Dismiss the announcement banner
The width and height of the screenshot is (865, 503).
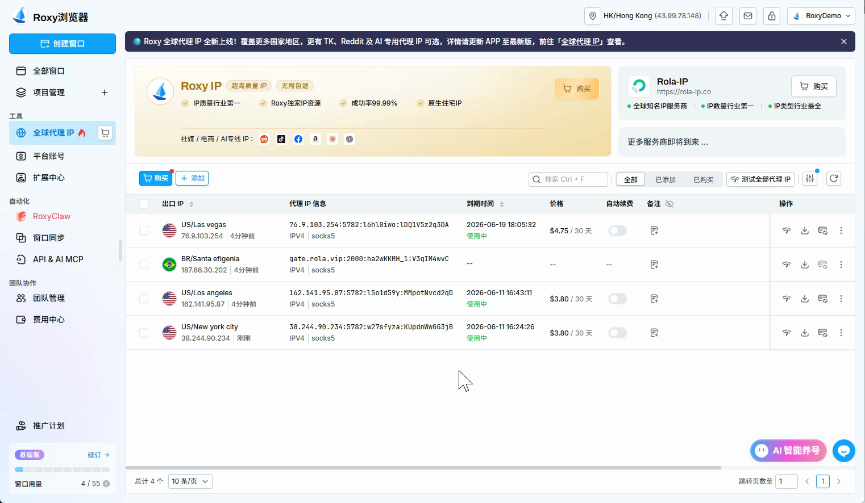(844, 41)
